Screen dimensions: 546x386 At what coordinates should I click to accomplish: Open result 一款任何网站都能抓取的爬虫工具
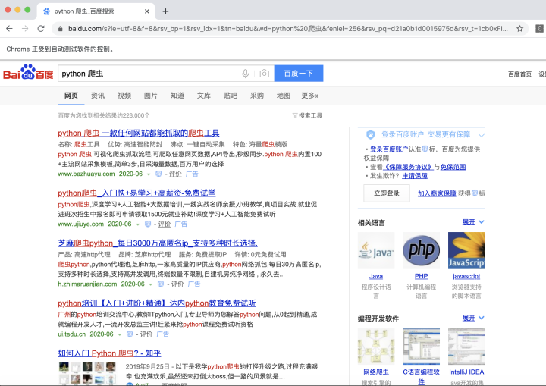click(139, 133)
